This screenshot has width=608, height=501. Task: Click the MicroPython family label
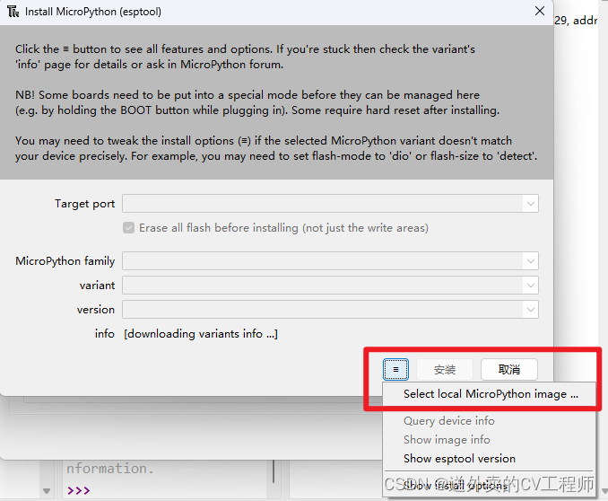tap(65, 261)
